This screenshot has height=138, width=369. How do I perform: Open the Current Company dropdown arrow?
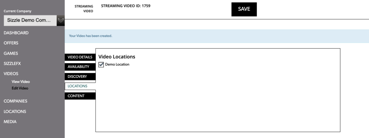point(61,21)
